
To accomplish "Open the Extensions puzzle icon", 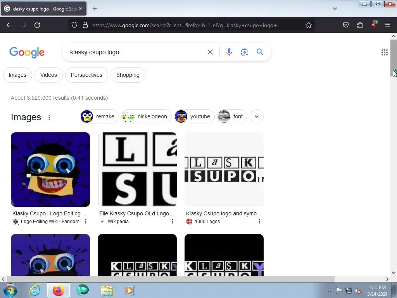I will pyautogui.click(x=360, y=25).
